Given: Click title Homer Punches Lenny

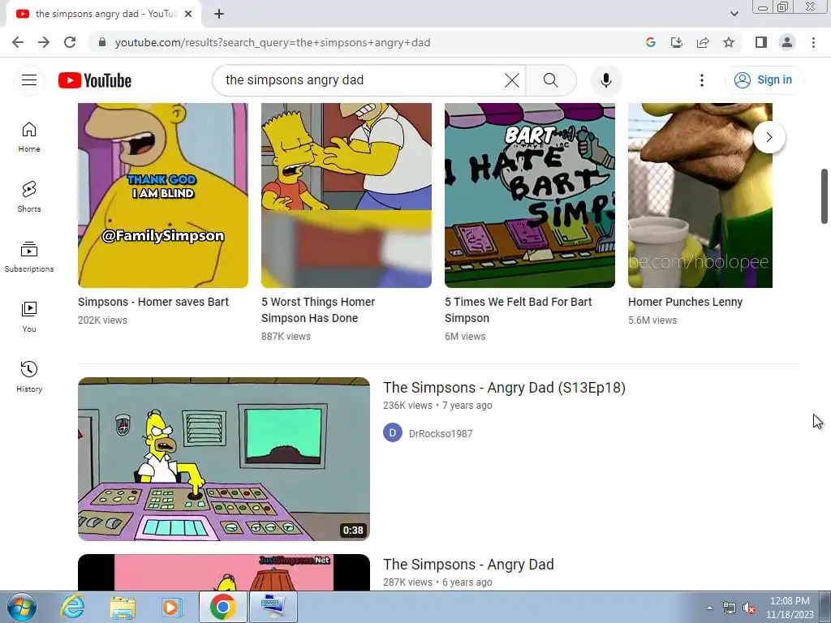Looking at the screenshot, I should pos(685,302).
